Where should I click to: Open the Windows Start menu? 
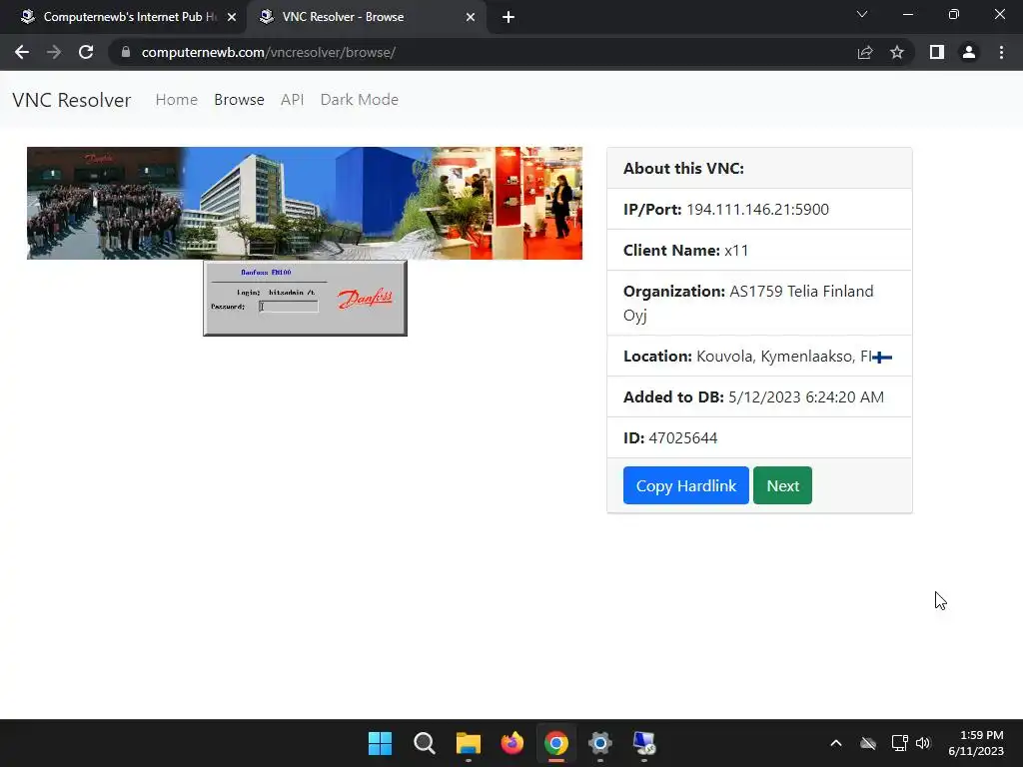380,743
